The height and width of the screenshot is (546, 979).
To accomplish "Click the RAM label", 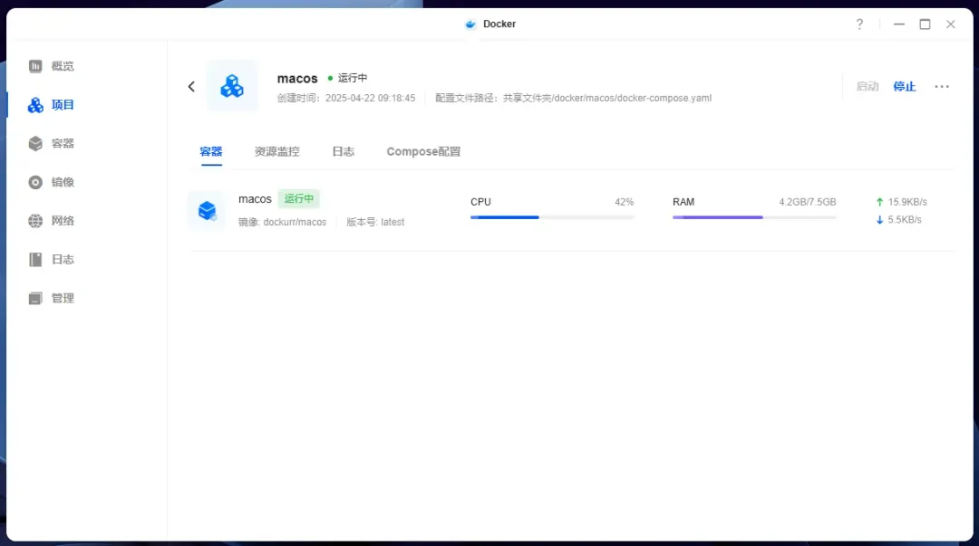I will pyautogui.click(x=683, y=202).
